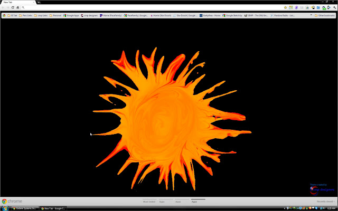338x211 pixels.
Task: Open the Personal bookmark folder
Action: pyautogui.click(x=55, y=15)
